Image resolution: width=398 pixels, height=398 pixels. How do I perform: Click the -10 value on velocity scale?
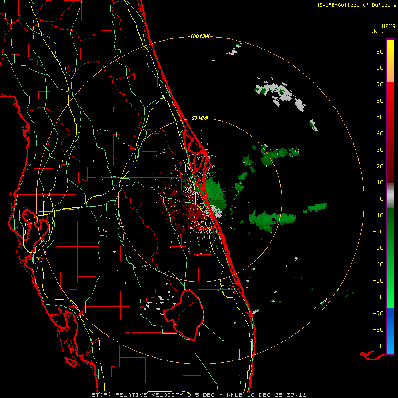[378, 215]
